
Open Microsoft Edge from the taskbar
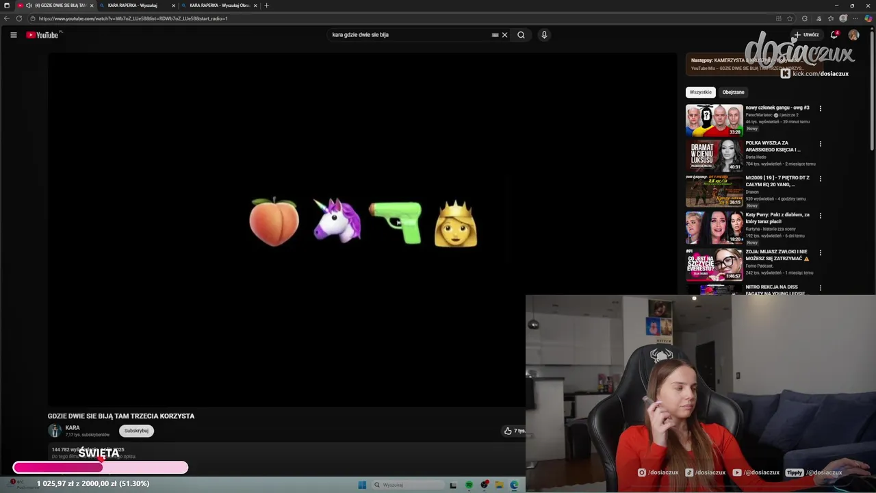pos(514,485)
